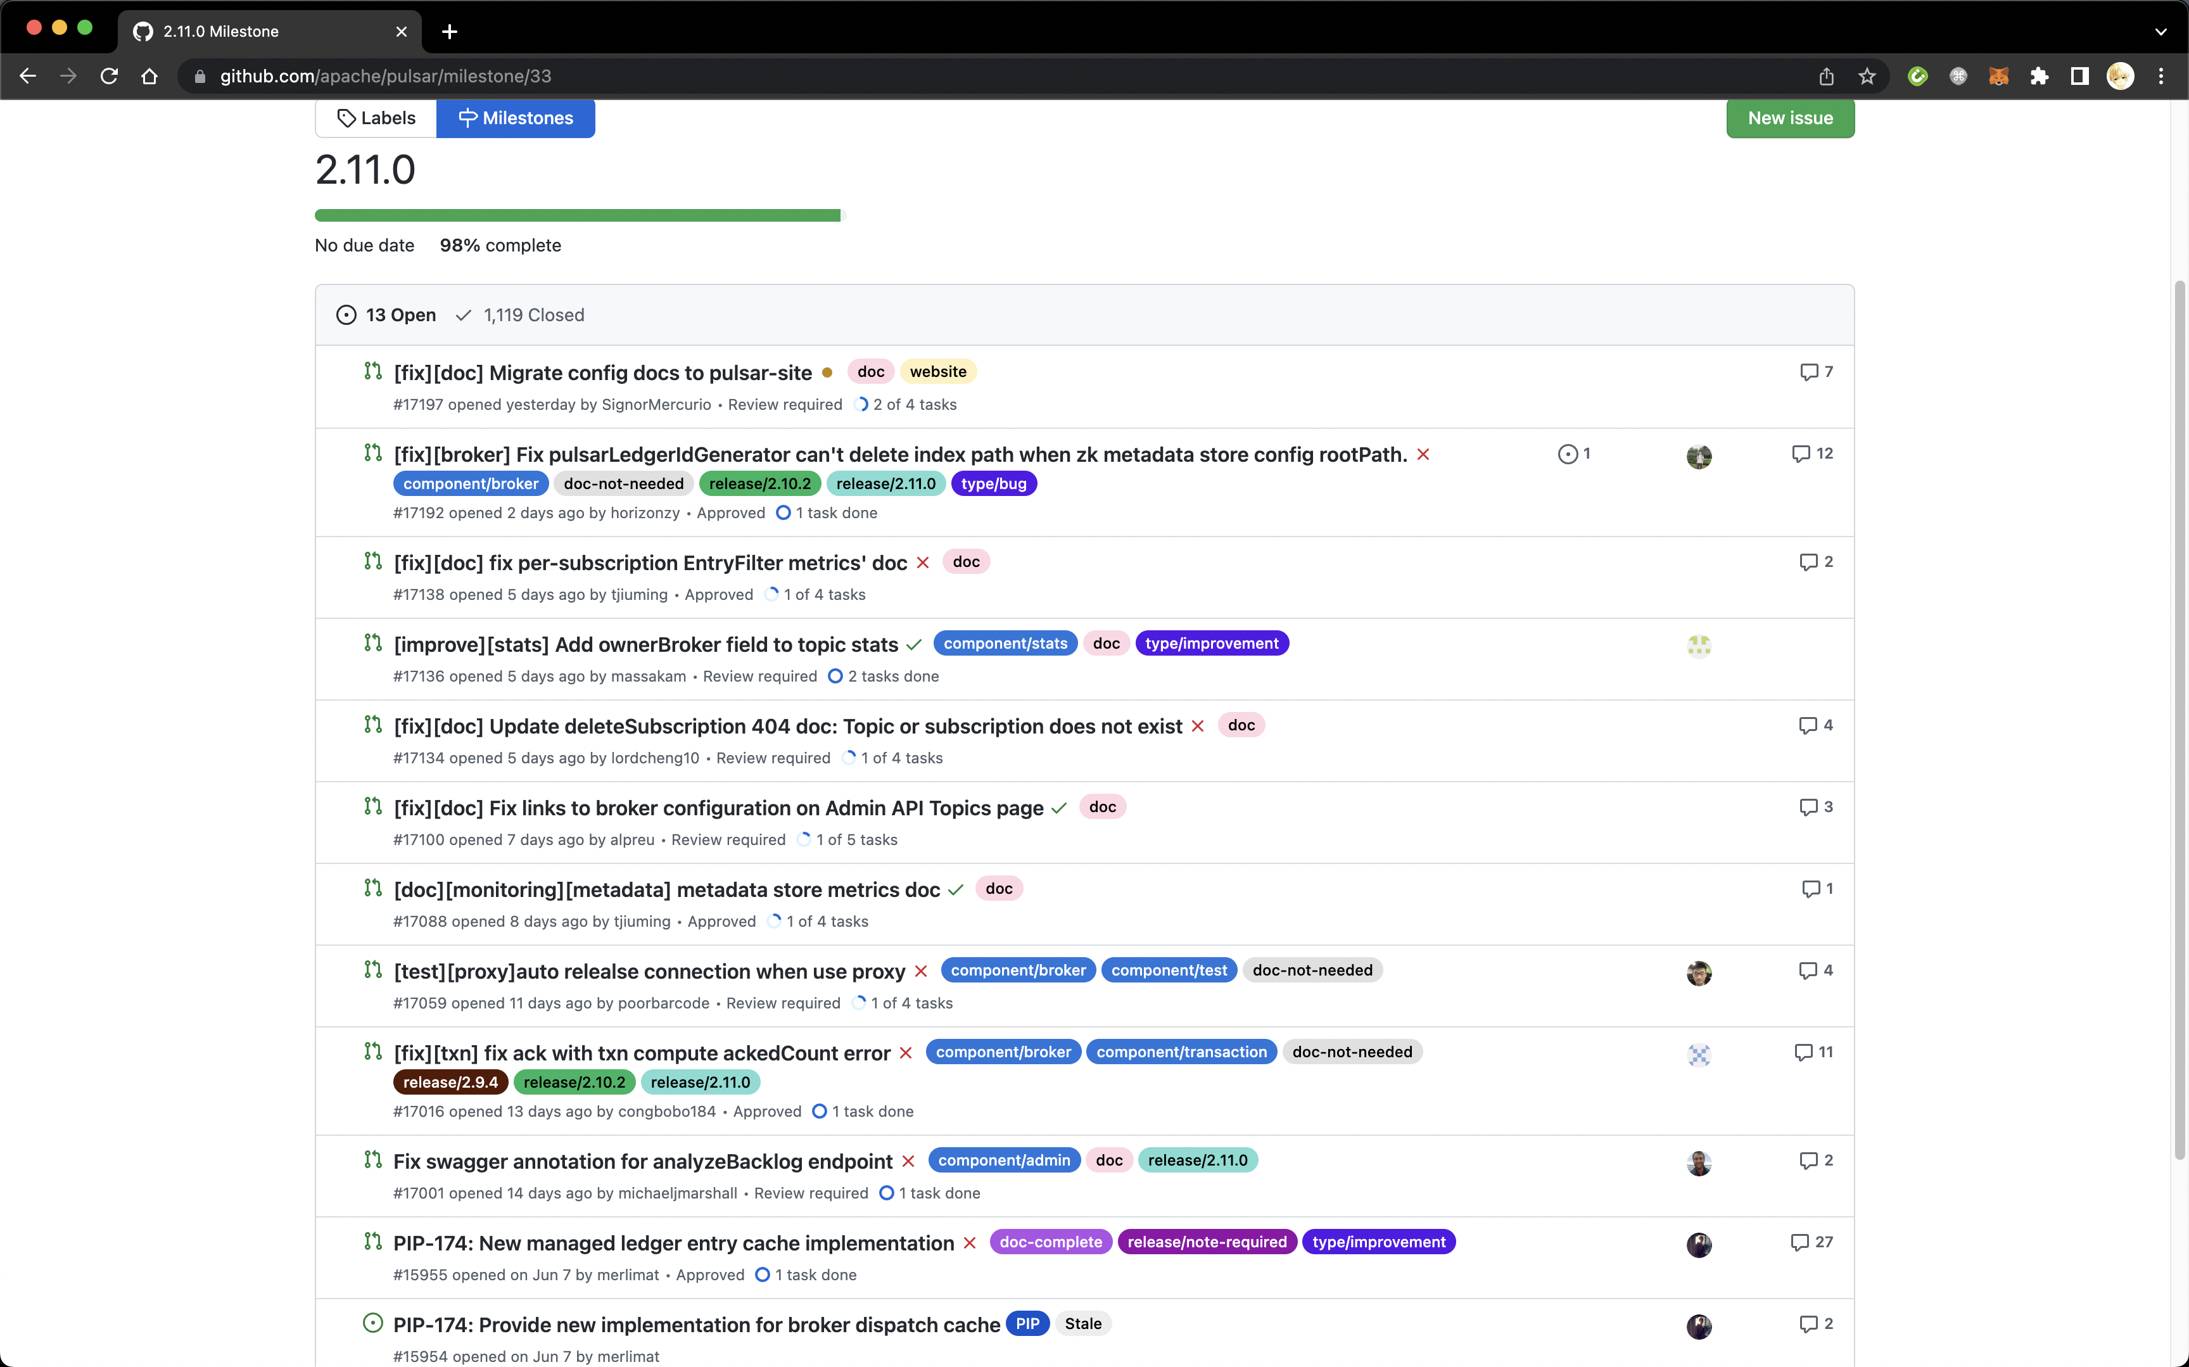Filter by the doc-complete label
This screenshot has height=1367, width=2189.
1050,1242
